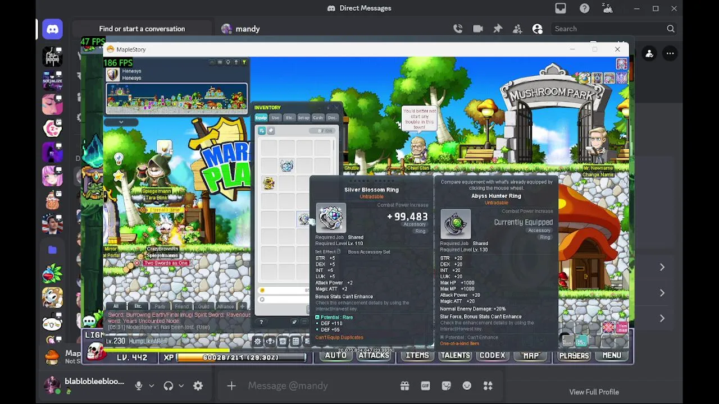The image size is (719, 404).
Task: Add a chat tab via the plus button
Action: pyautogui.click(x=242, y=306)
